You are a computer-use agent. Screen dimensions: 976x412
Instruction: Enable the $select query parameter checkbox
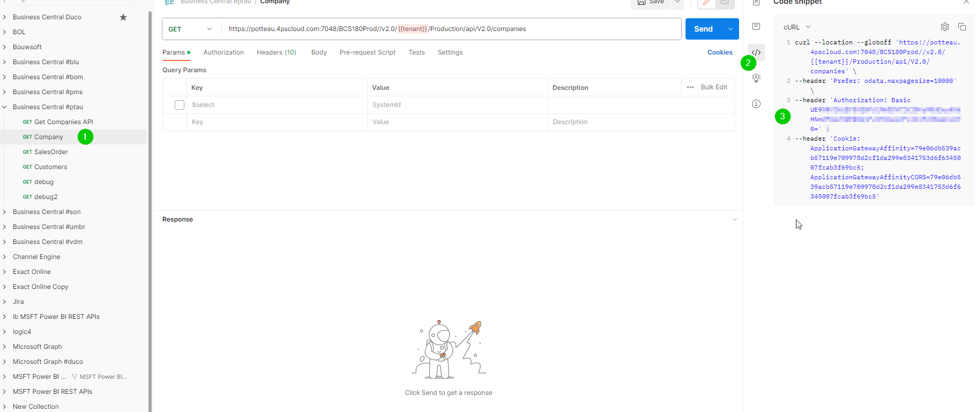(x=180, y=105)
